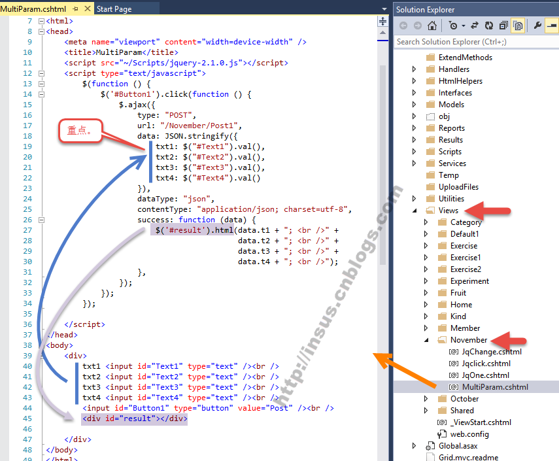This screenshot has width=559, height=461.
Task: Collapse the head code region
Action: [41, 31]
